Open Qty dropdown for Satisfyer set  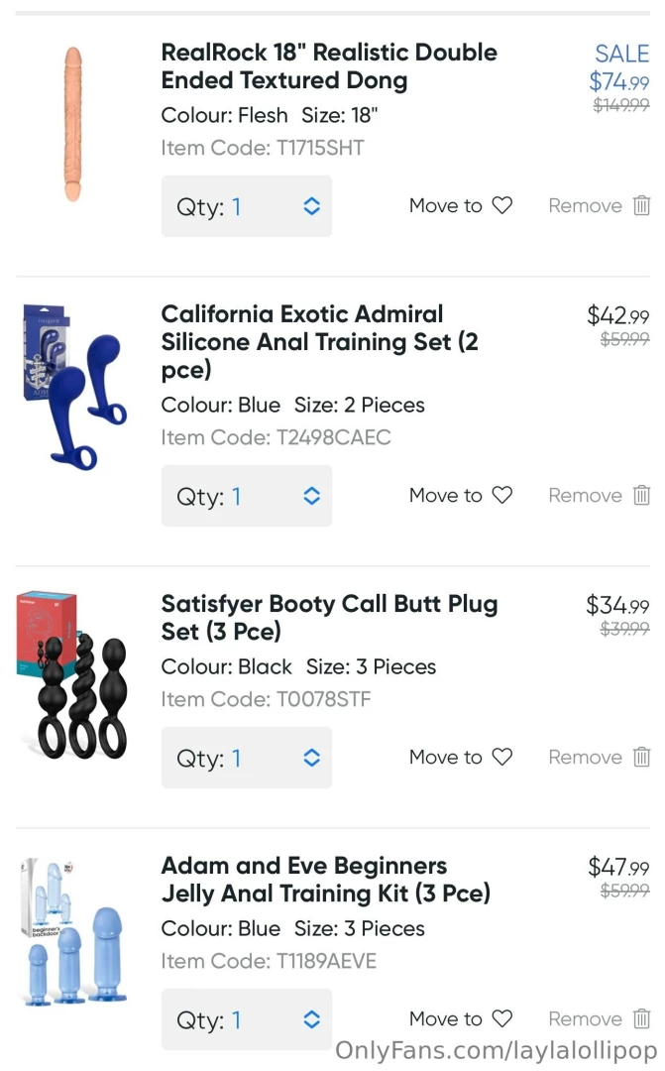click(247, 758)
